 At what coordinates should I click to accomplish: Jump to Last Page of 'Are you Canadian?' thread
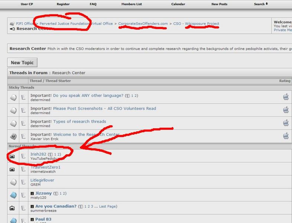108,206
